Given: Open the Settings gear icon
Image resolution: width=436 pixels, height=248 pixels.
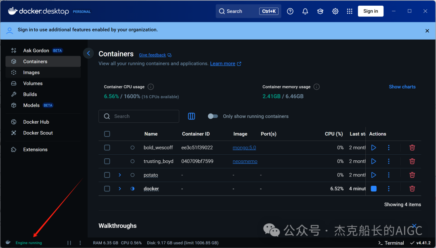Looking at the screenshot, I should point(335,11).
